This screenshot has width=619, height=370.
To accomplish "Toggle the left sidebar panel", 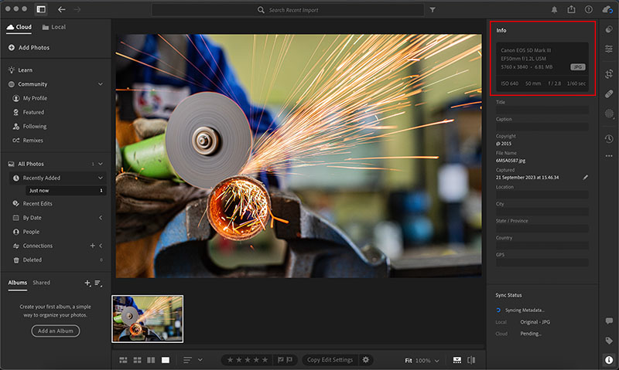I will pos(41,9).
